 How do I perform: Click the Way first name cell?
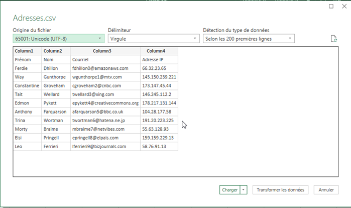(27, 77)
